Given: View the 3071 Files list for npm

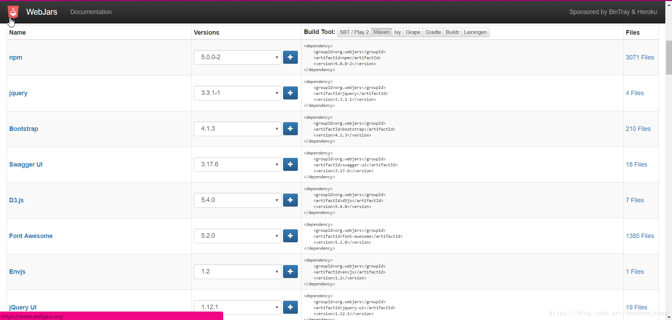Looking at the screenshot, I should [x=640, y=57].
